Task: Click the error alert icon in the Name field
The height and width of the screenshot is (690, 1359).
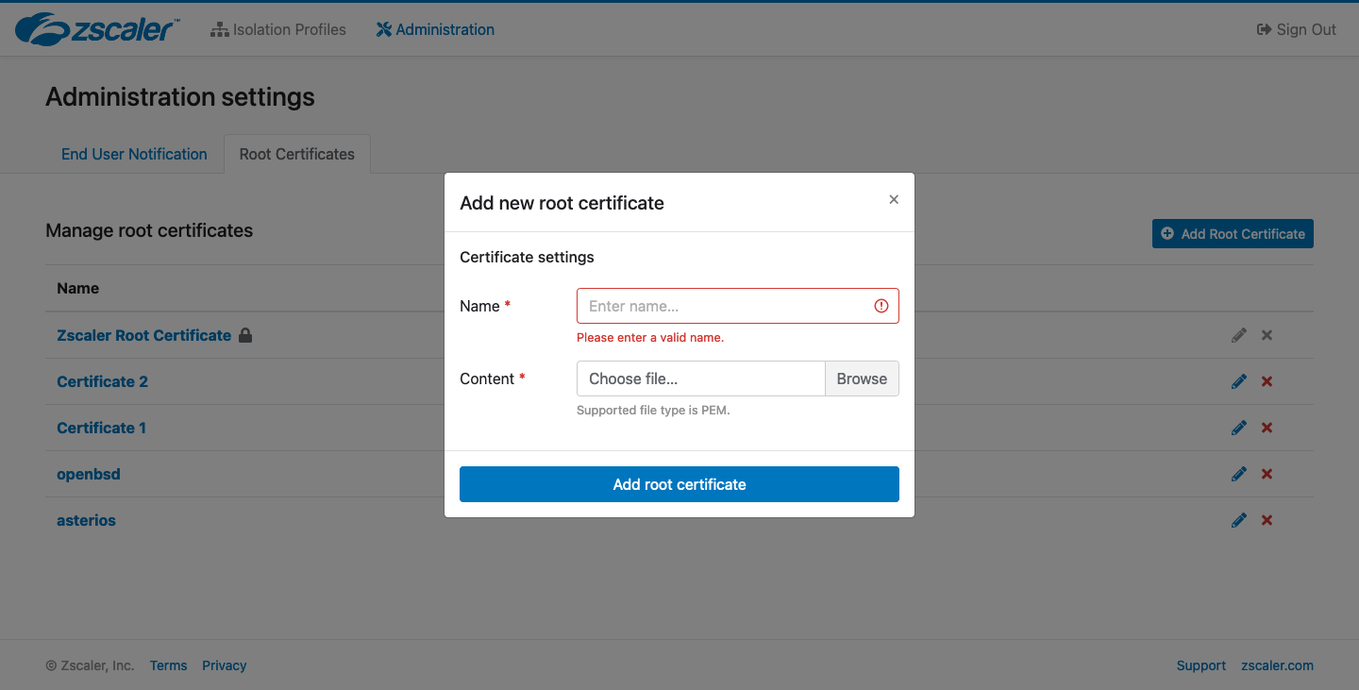Action: [x=881, y=305]
